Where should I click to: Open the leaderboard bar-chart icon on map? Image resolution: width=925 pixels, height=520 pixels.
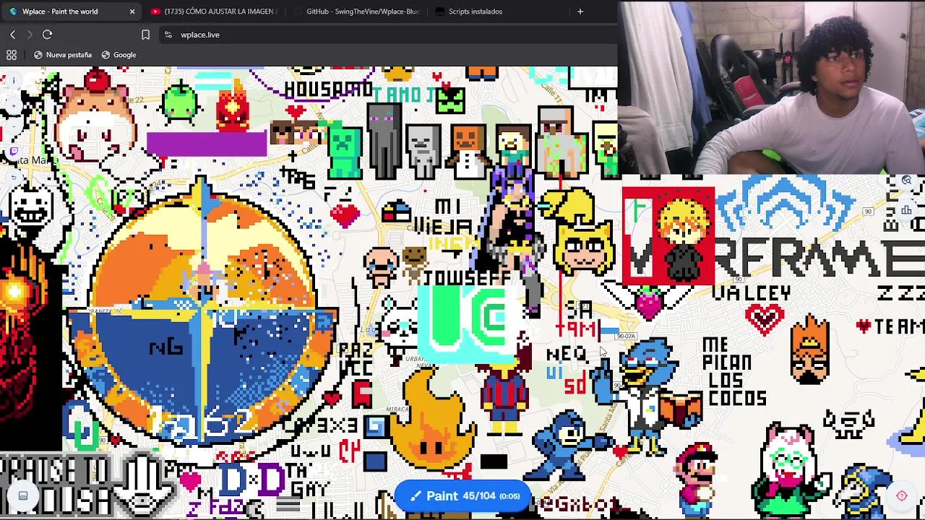click(x=906, y=210)
